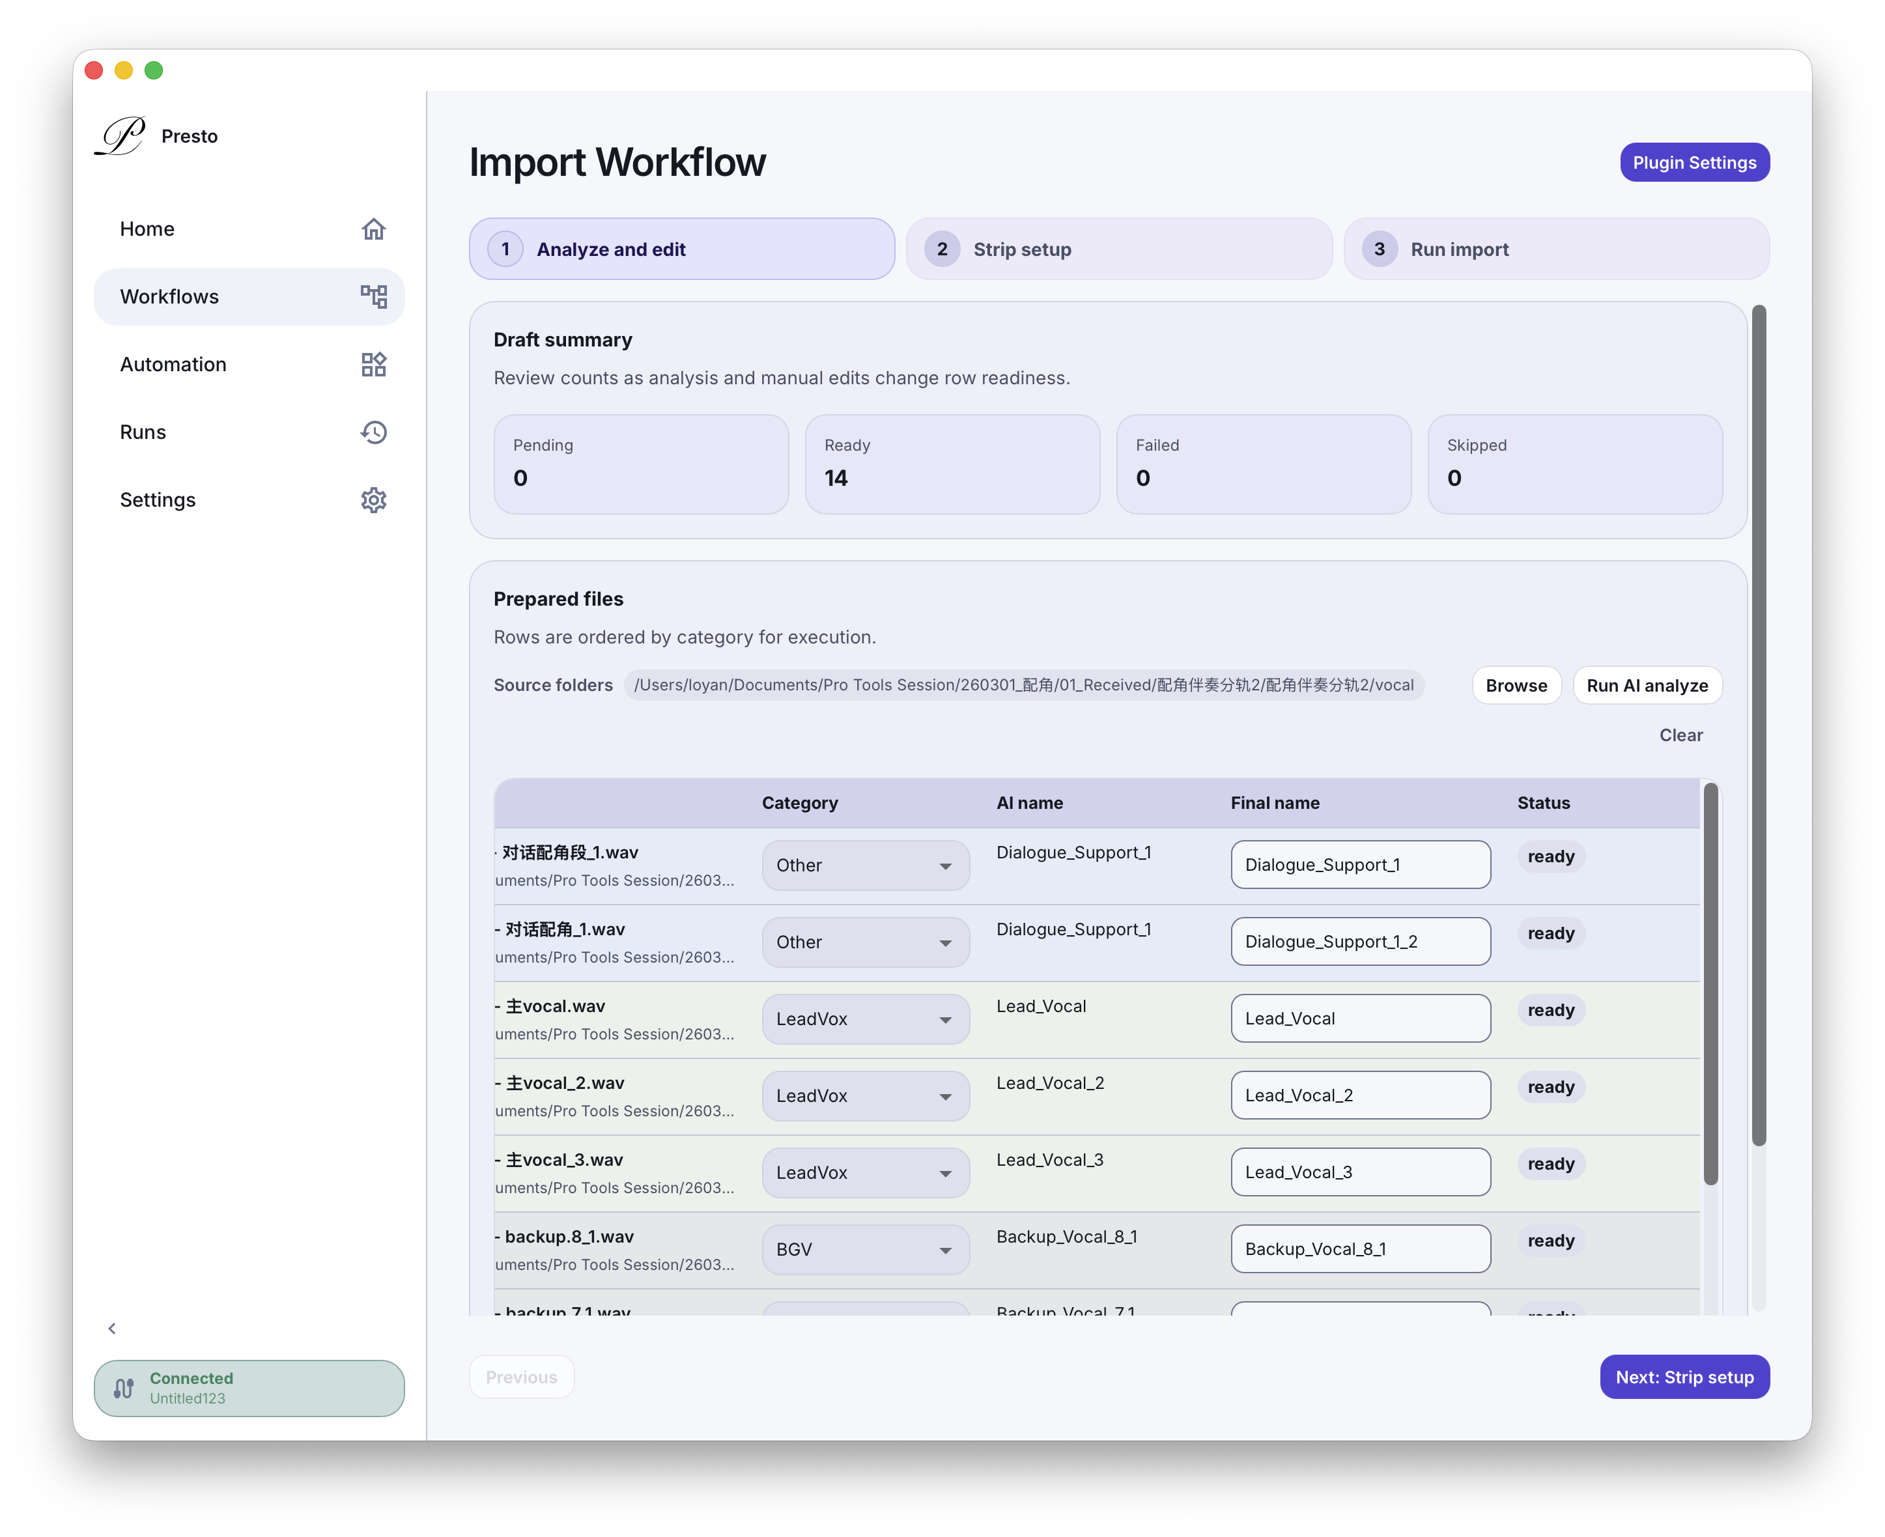Open the Category dropdown for 对话配角段_1.wav

(x=865, y=865)
